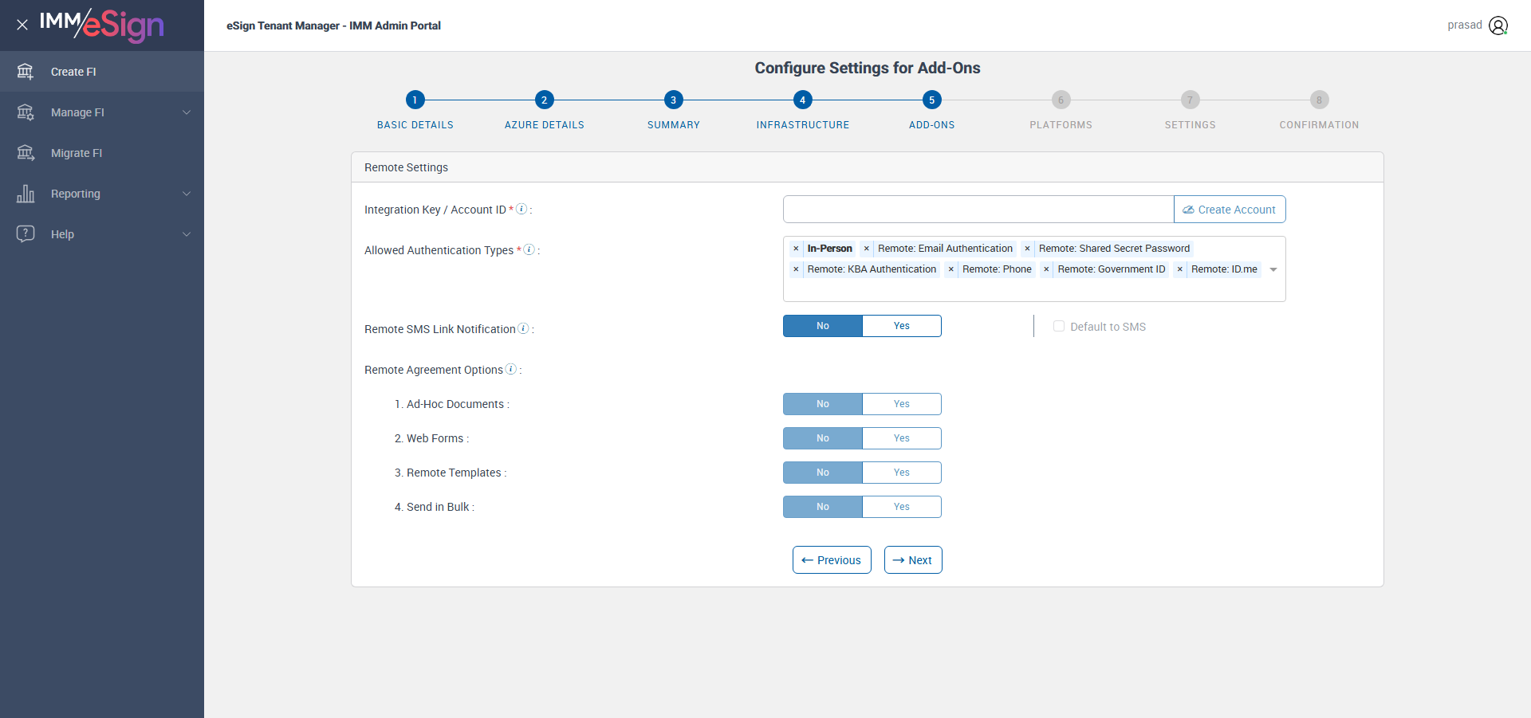Click the Manage FI bank gear icon

[x=26, y=112]
